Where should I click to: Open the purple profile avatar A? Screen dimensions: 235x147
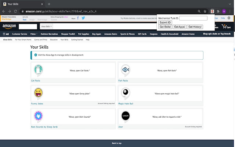coord(224,11)
